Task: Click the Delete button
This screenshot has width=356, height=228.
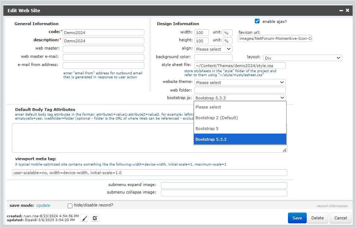Action: [317, 218]
